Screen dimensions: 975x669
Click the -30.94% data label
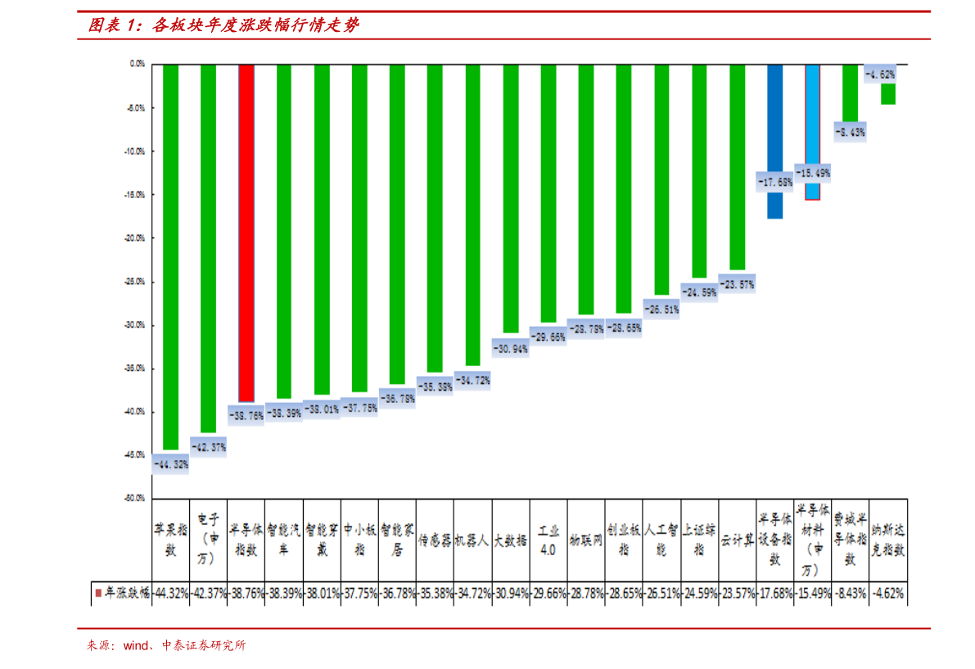point(510,348)
